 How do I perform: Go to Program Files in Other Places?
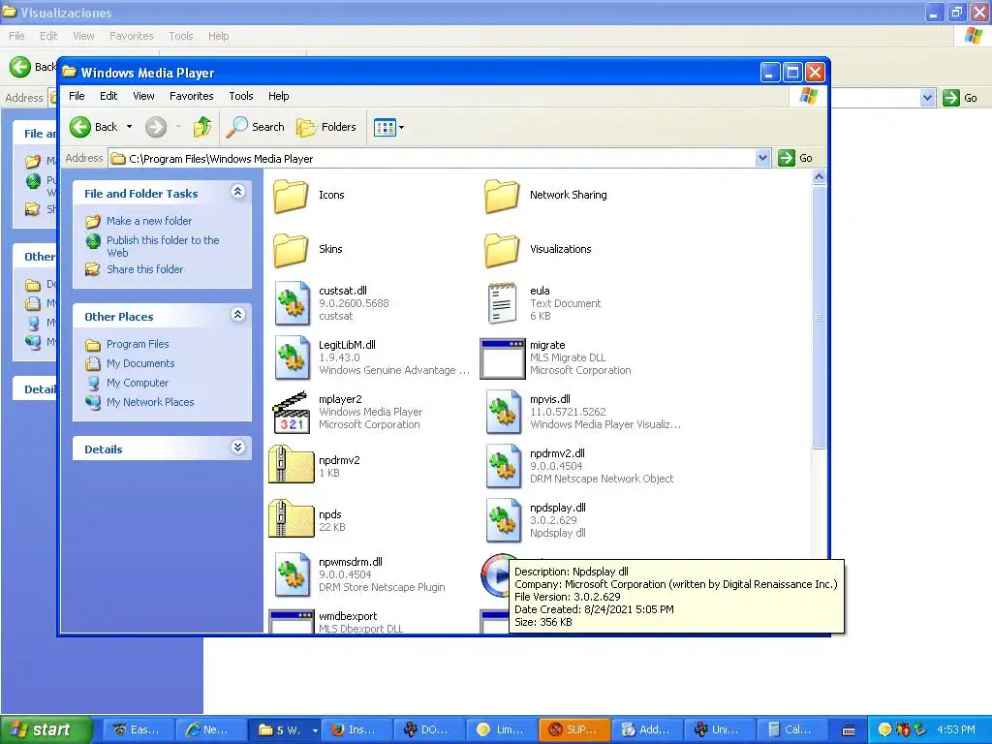click(x=138, y=344)
